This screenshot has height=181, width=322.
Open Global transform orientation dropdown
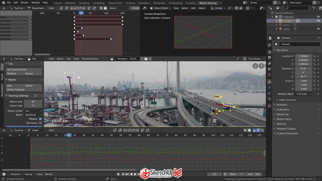[218, 8]
